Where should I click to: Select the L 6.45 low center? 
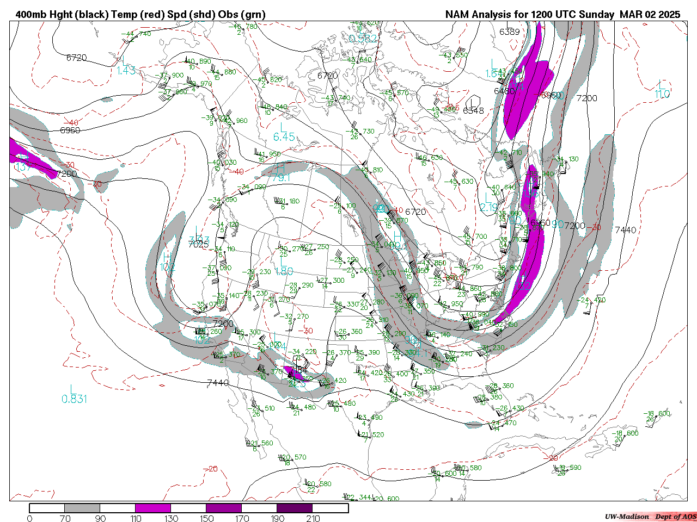pyautogui.click(x=284, y=132)
